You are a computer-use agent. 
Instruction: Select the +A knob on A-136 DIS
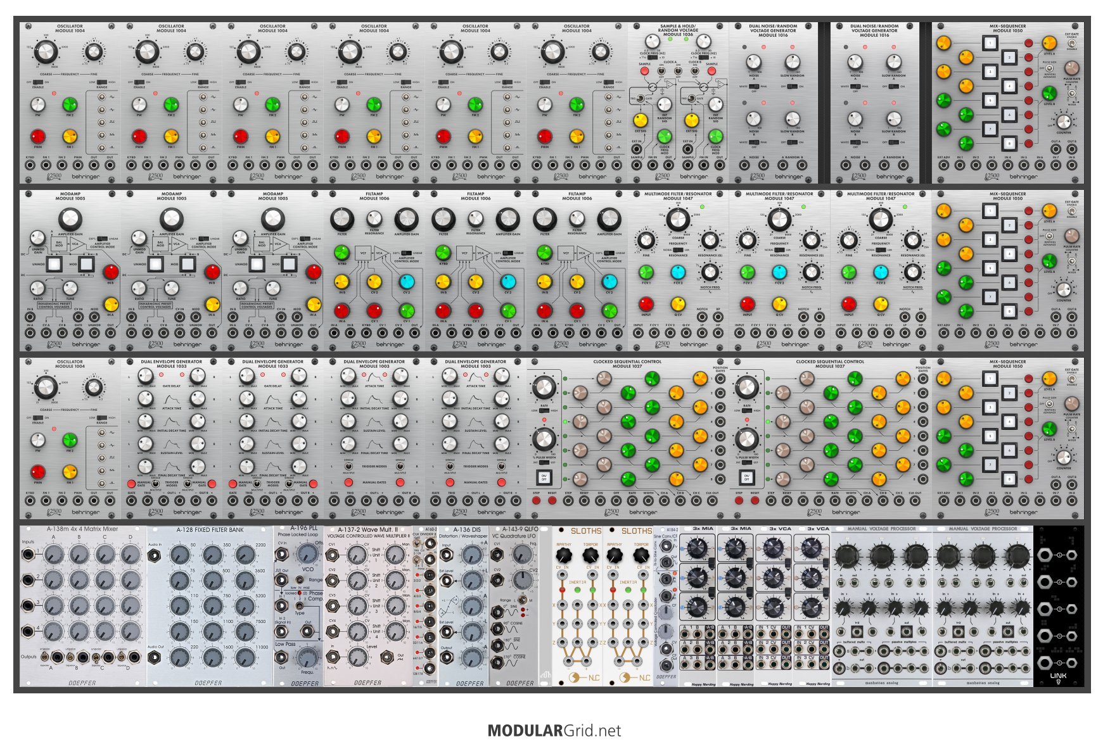pyautogui.click(x=472, y=555)
